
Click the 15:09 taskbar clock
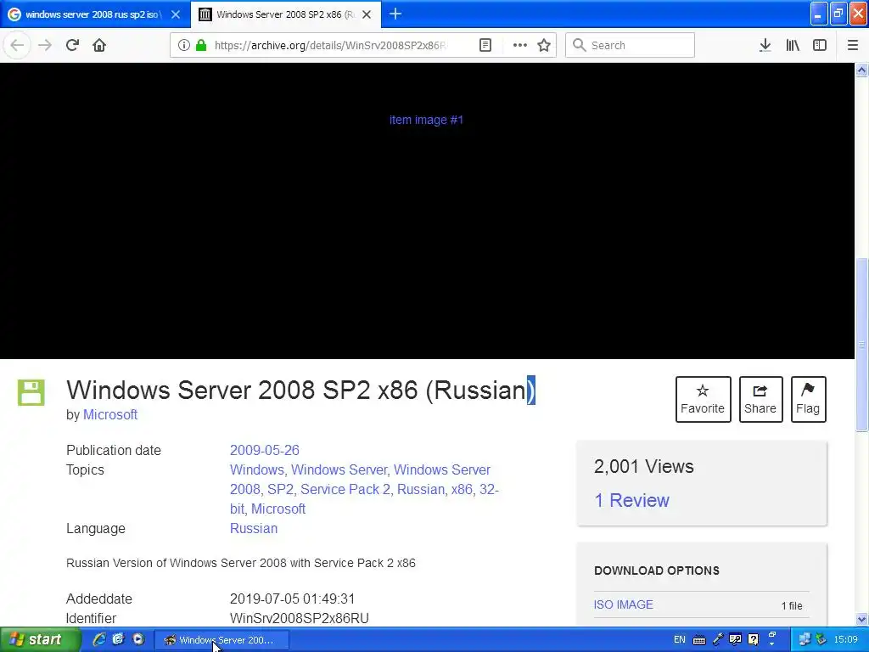point(846,640)
